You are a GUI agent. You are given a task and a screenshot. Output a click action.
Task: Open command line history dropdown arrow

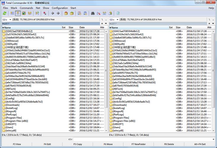pyautogui.click(x=213, y=139)
